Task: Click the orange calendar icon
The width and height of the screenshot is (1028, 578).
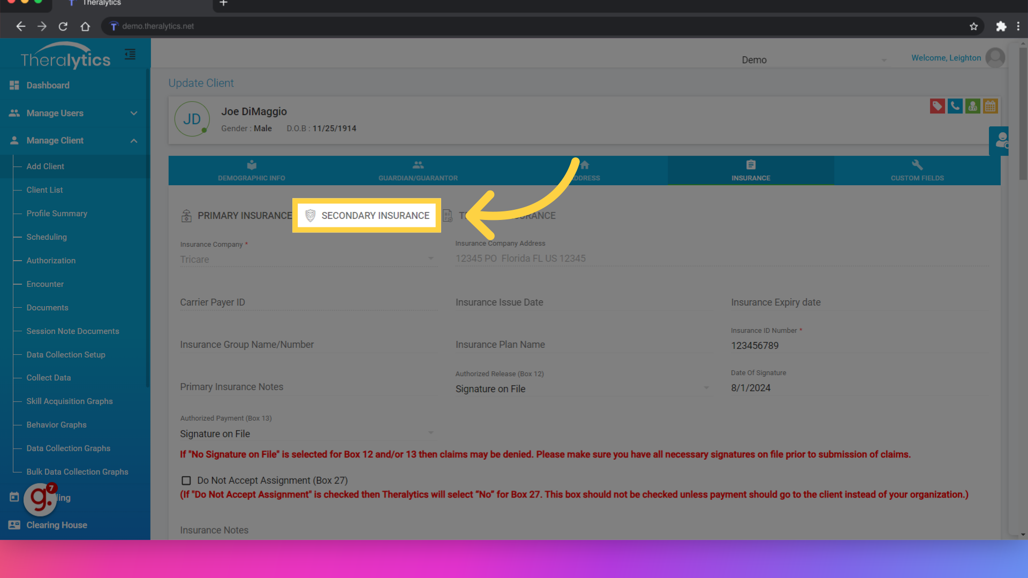Action: (991, 106)
